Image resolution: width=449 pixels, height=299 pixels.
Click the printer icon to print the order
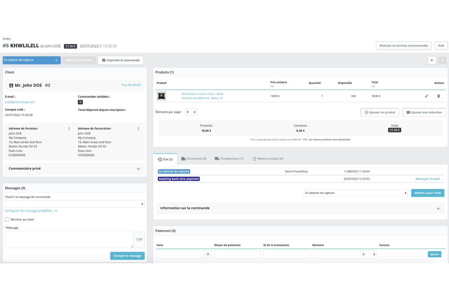coord(103,60)
